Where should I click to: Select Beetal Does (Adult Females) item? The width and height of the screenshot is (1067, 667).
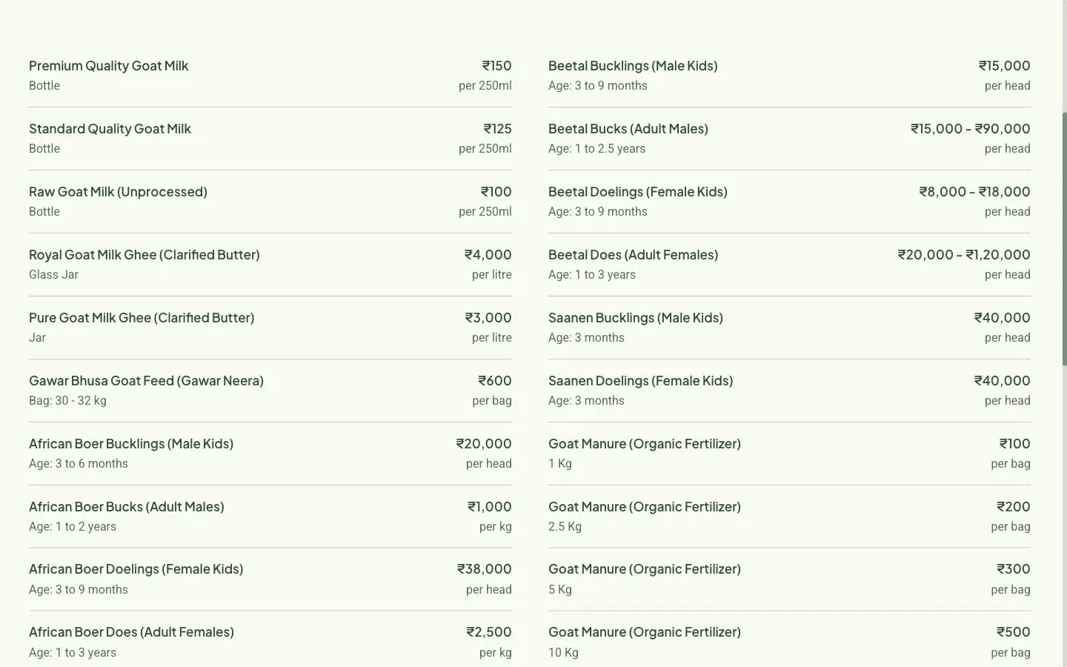(789, 265)
